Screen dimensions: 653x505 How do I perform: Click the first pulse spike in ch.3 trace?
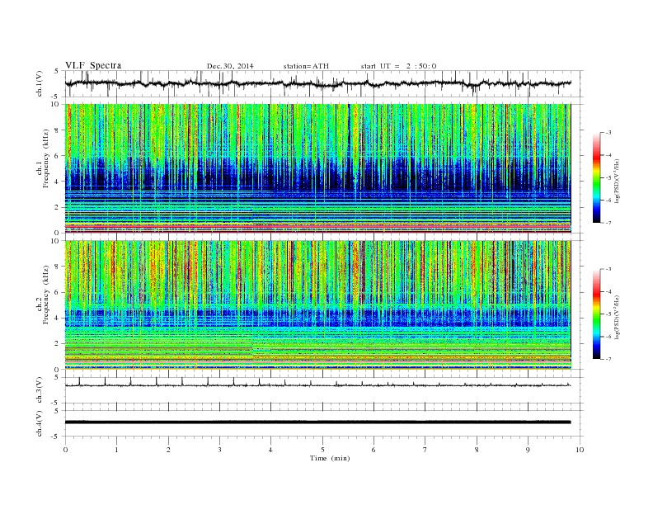[x=79, y=381]
